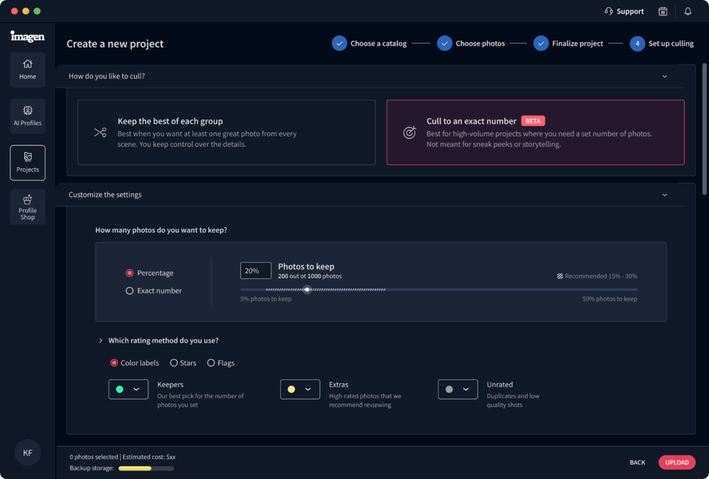Select the Percentage radio option
The height and width of the screenshot is (479, 709).
click(129, 273)
